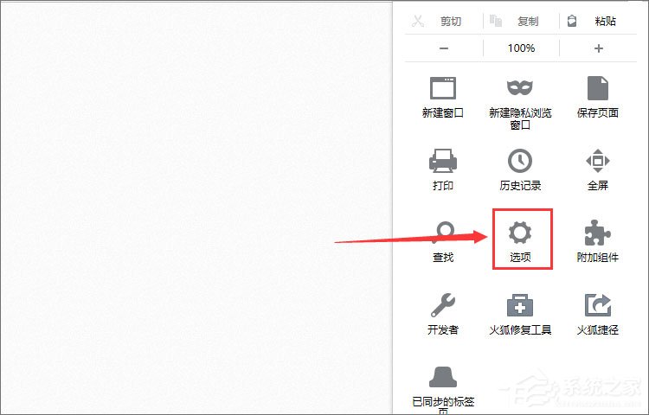Zoom out with the minus button

[x=443, y=48]
